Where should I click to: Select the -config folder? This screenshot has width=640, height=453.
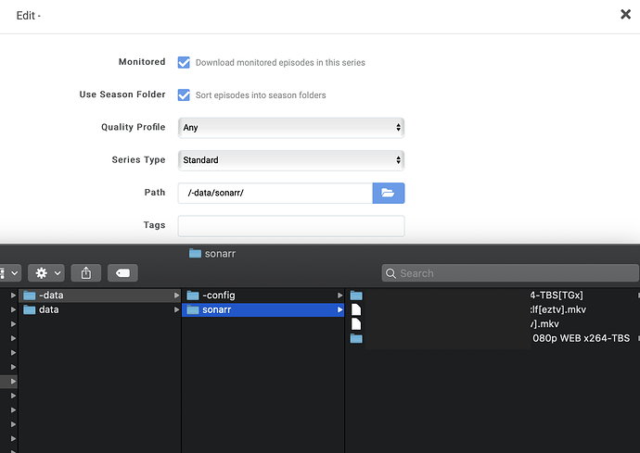[218, 296]
